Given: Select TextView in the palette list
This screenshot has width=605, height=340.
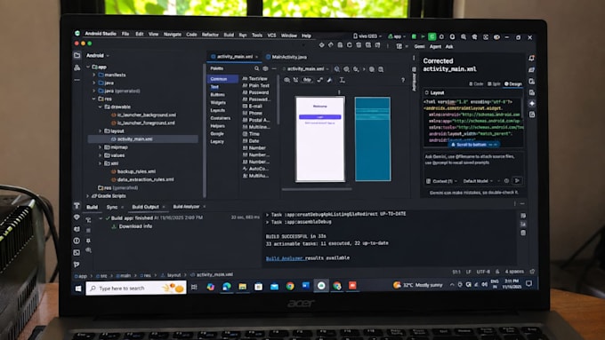Looking at the screenshot, I should point(255,78).
